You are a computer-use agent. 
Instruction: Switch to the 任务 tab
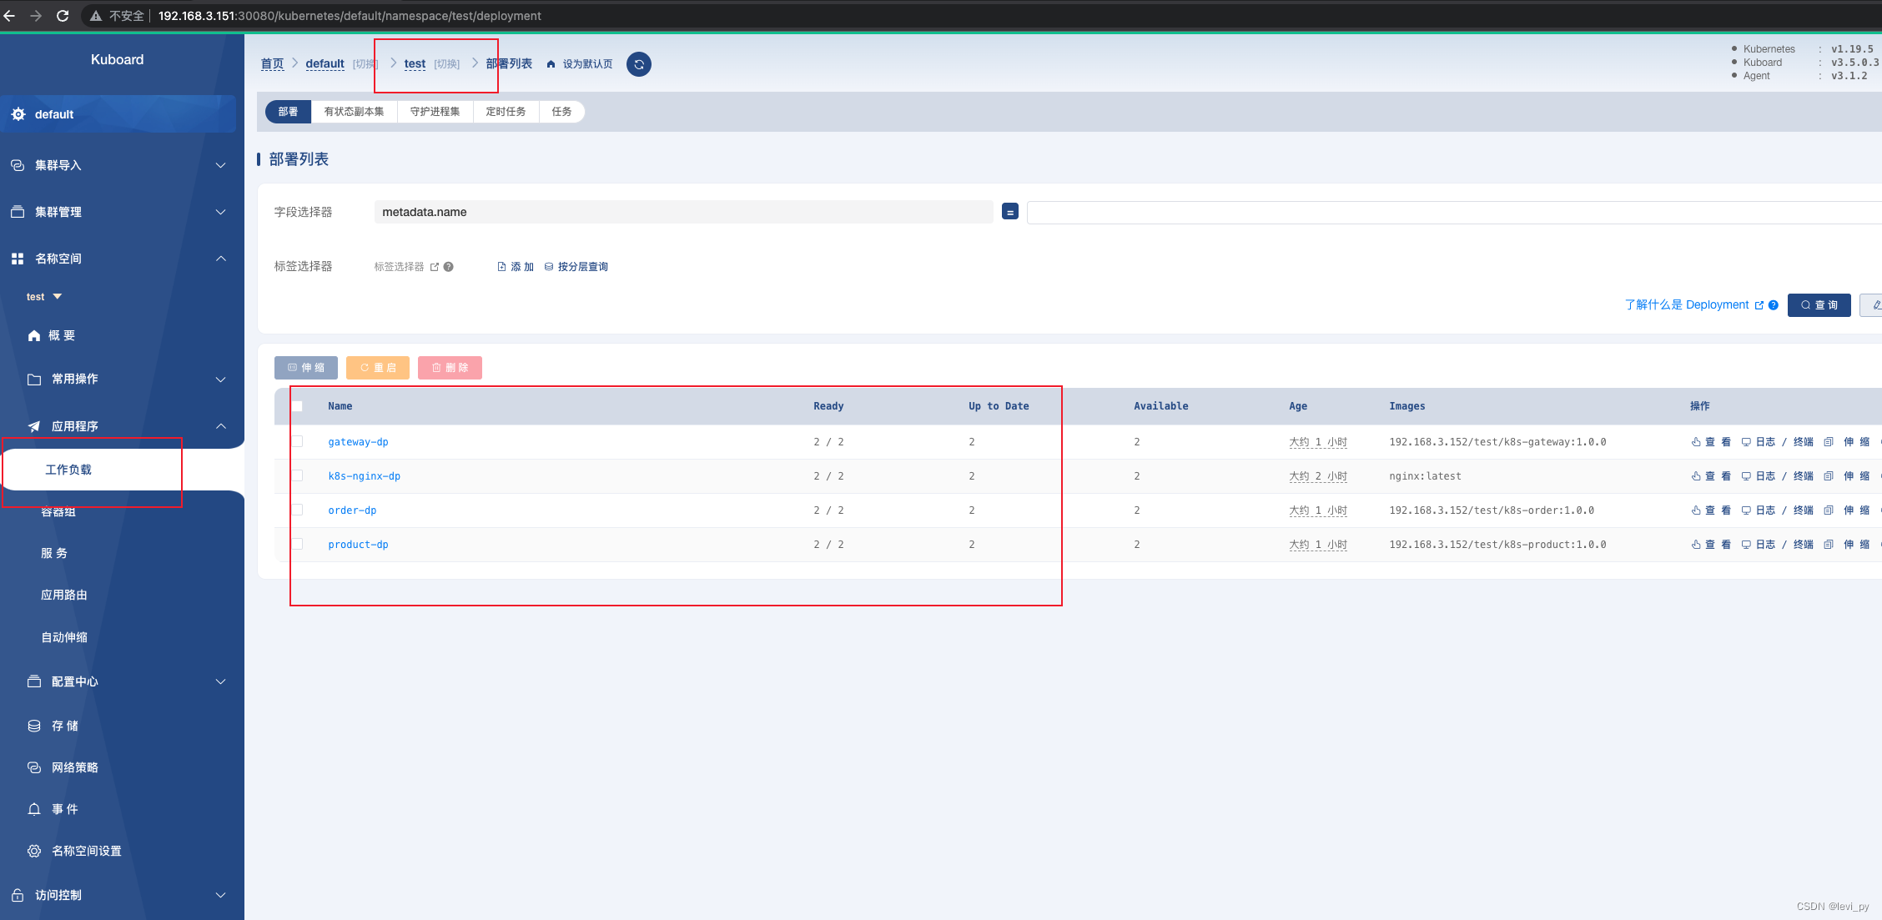coord(561,112)
